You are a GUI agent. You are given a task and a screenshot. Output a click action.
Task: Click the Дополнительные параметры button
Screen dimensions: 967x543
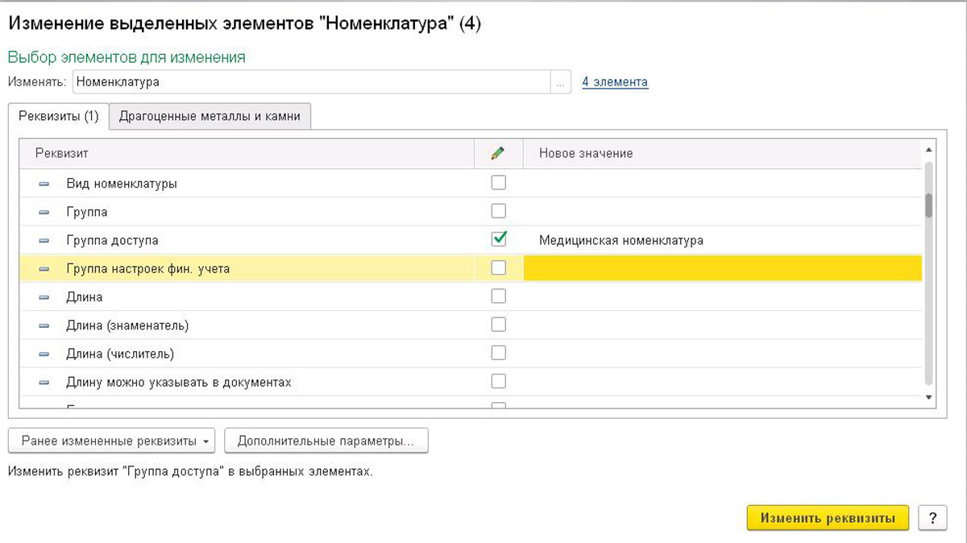[x=326, y=441]
